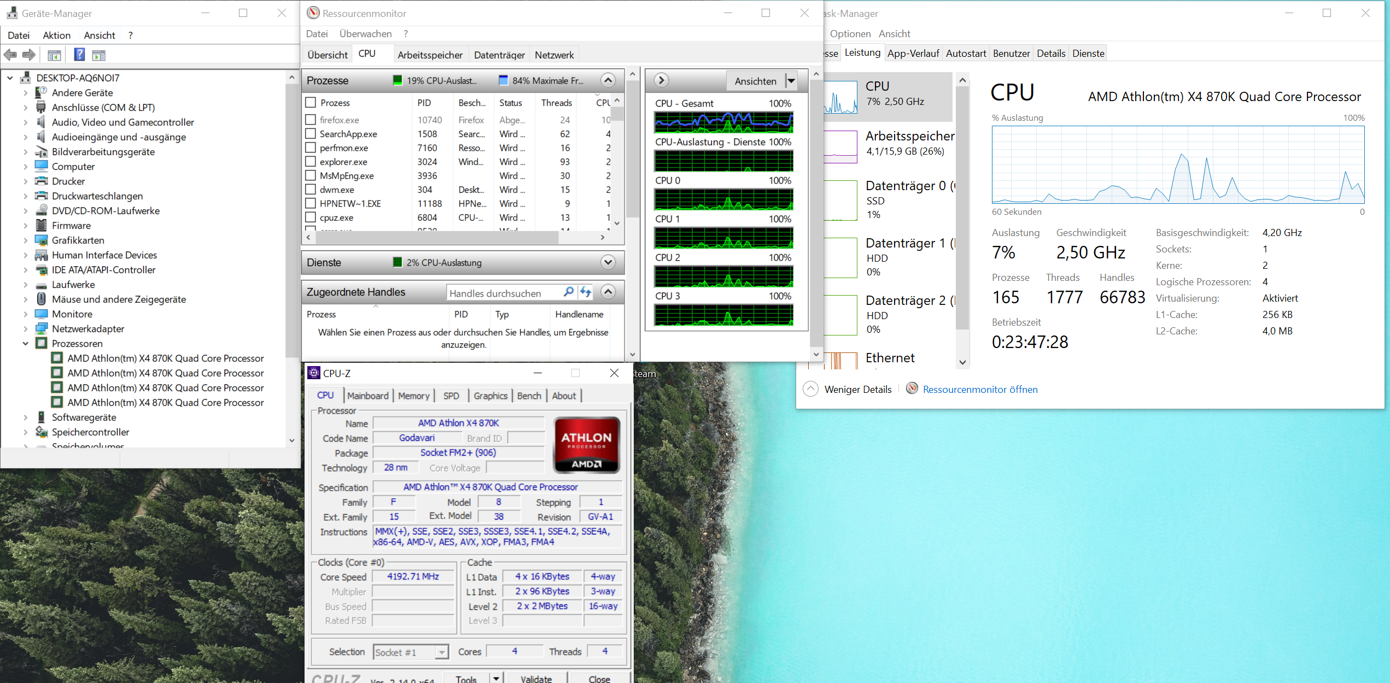Select the Firmware category icon
The image size is (1390, 683).
(x=41, y=226)
